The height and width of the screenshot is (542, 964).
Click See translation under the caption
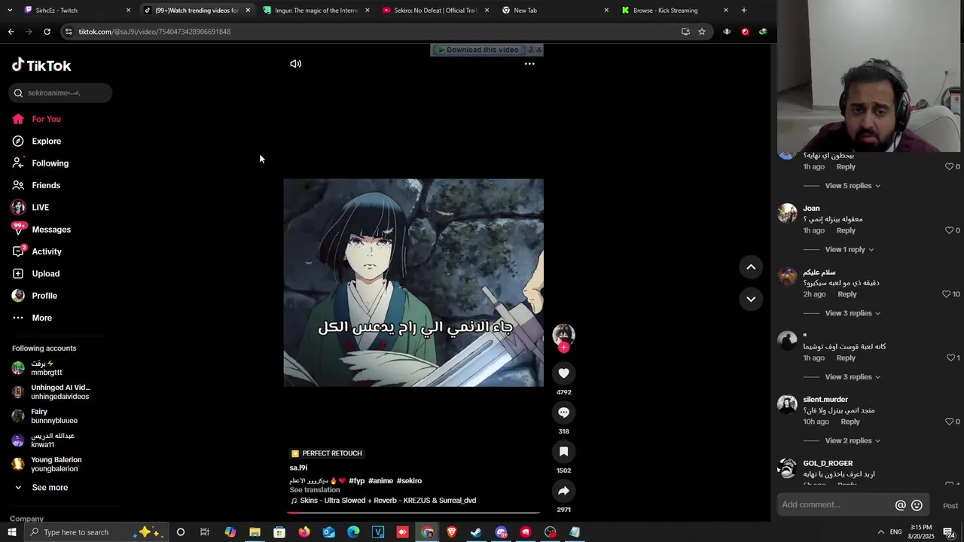pyautogui.click(x=315, y=490)
